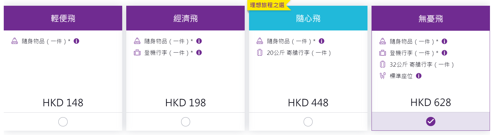Click 20公斤 寄艙行李 text in 隨心飛
The height and width of the screenshot is (135, 492).
click(299, 53)
